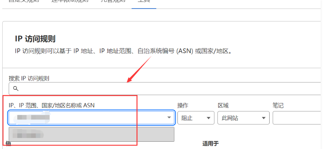Click the 适用于 column header
The width and height of the screenshot is (323, 149).
pyautogui.click(x=210, y=144)
